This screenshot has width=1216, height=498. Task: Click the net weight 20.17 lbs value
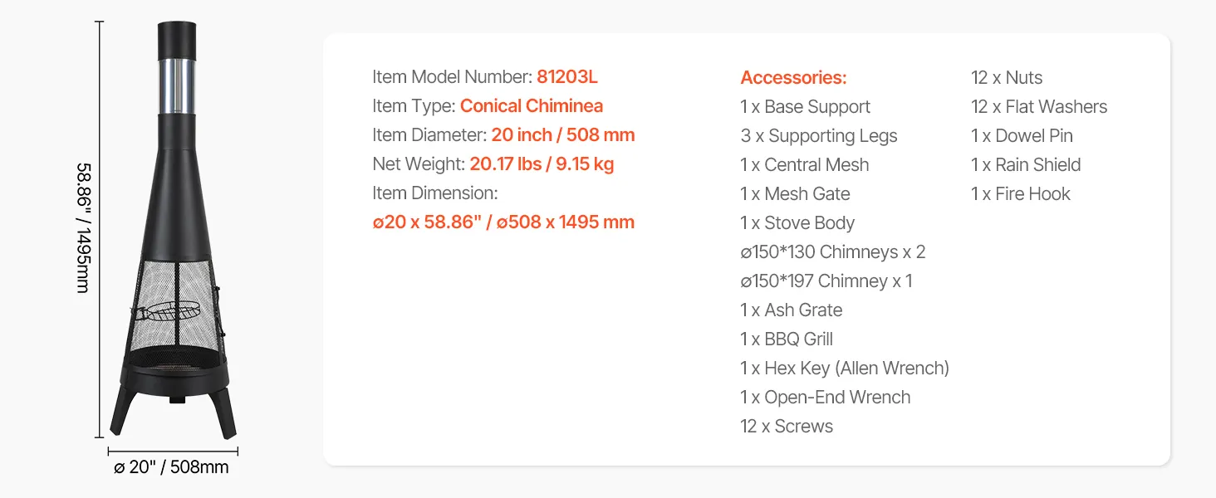[542, 164]
